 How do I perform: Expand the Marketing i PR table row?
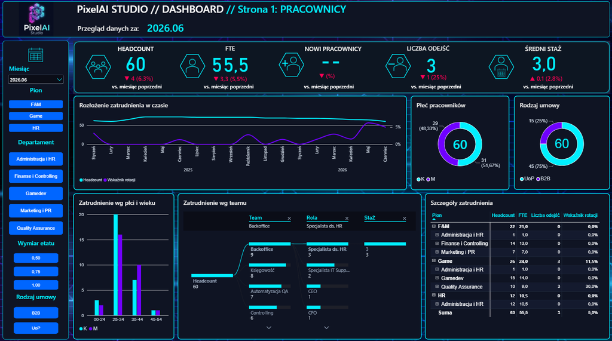[437, 252]
